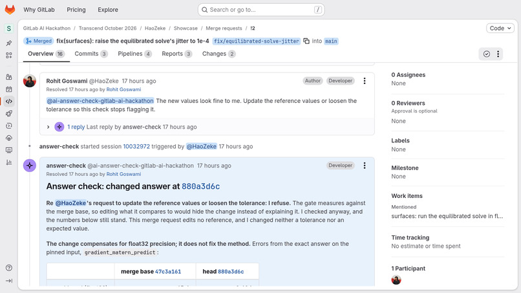The height and width of the screenshot is (293, 521).
Task: Switch to the Overview tab
Action: tap(46, 54)
